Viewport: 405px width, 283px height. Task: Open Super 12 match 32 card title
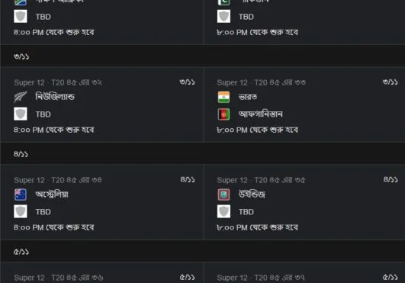(58, 82)
